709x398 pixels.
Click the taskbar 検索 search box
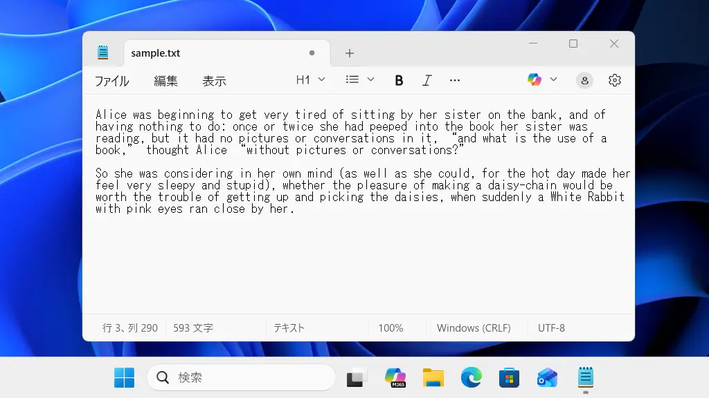click(241, 377)
